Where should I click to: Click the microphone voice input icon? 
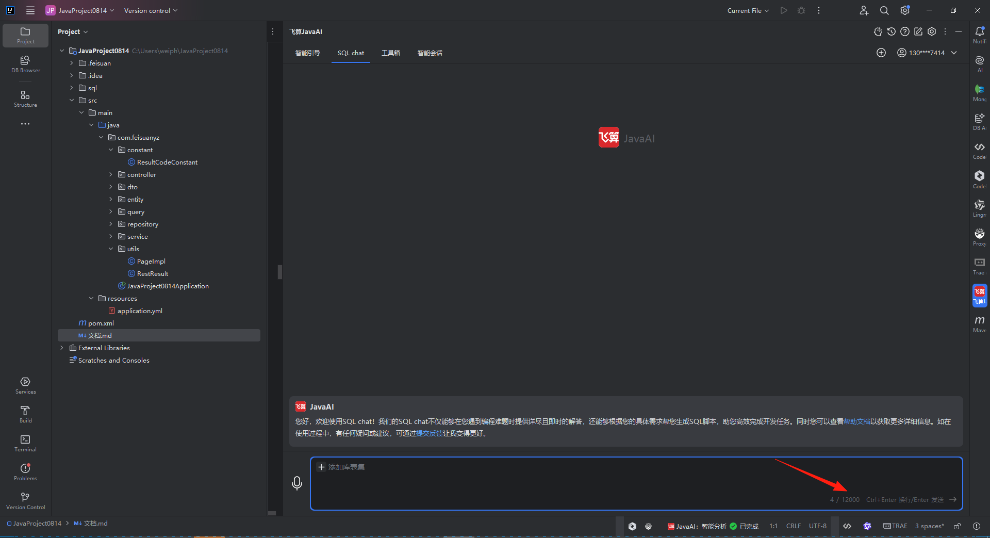[297, 483]
